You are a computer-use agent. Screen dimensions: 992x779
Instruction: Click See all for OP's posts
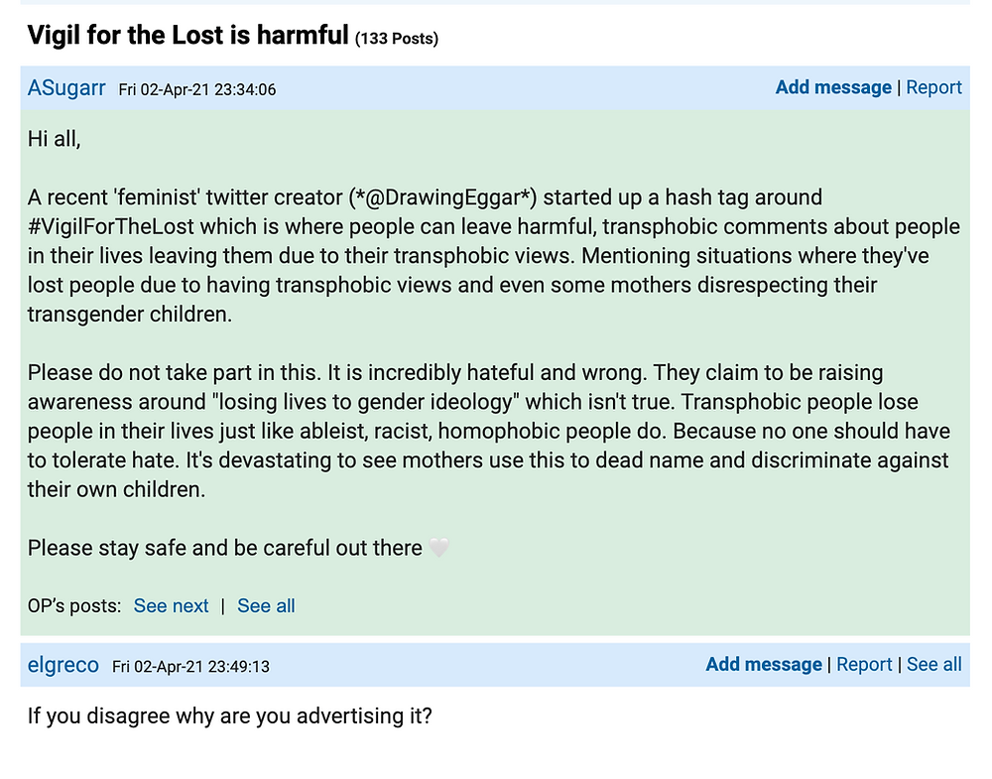pyautogui.click(x=266, y=605)
